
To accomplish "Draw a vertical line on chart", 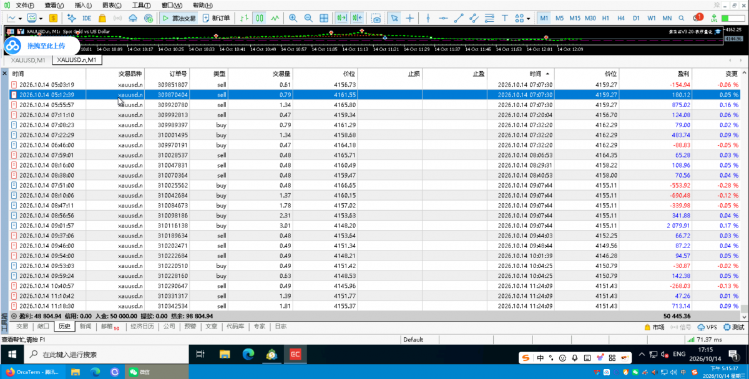I will (x=427, y=18).
